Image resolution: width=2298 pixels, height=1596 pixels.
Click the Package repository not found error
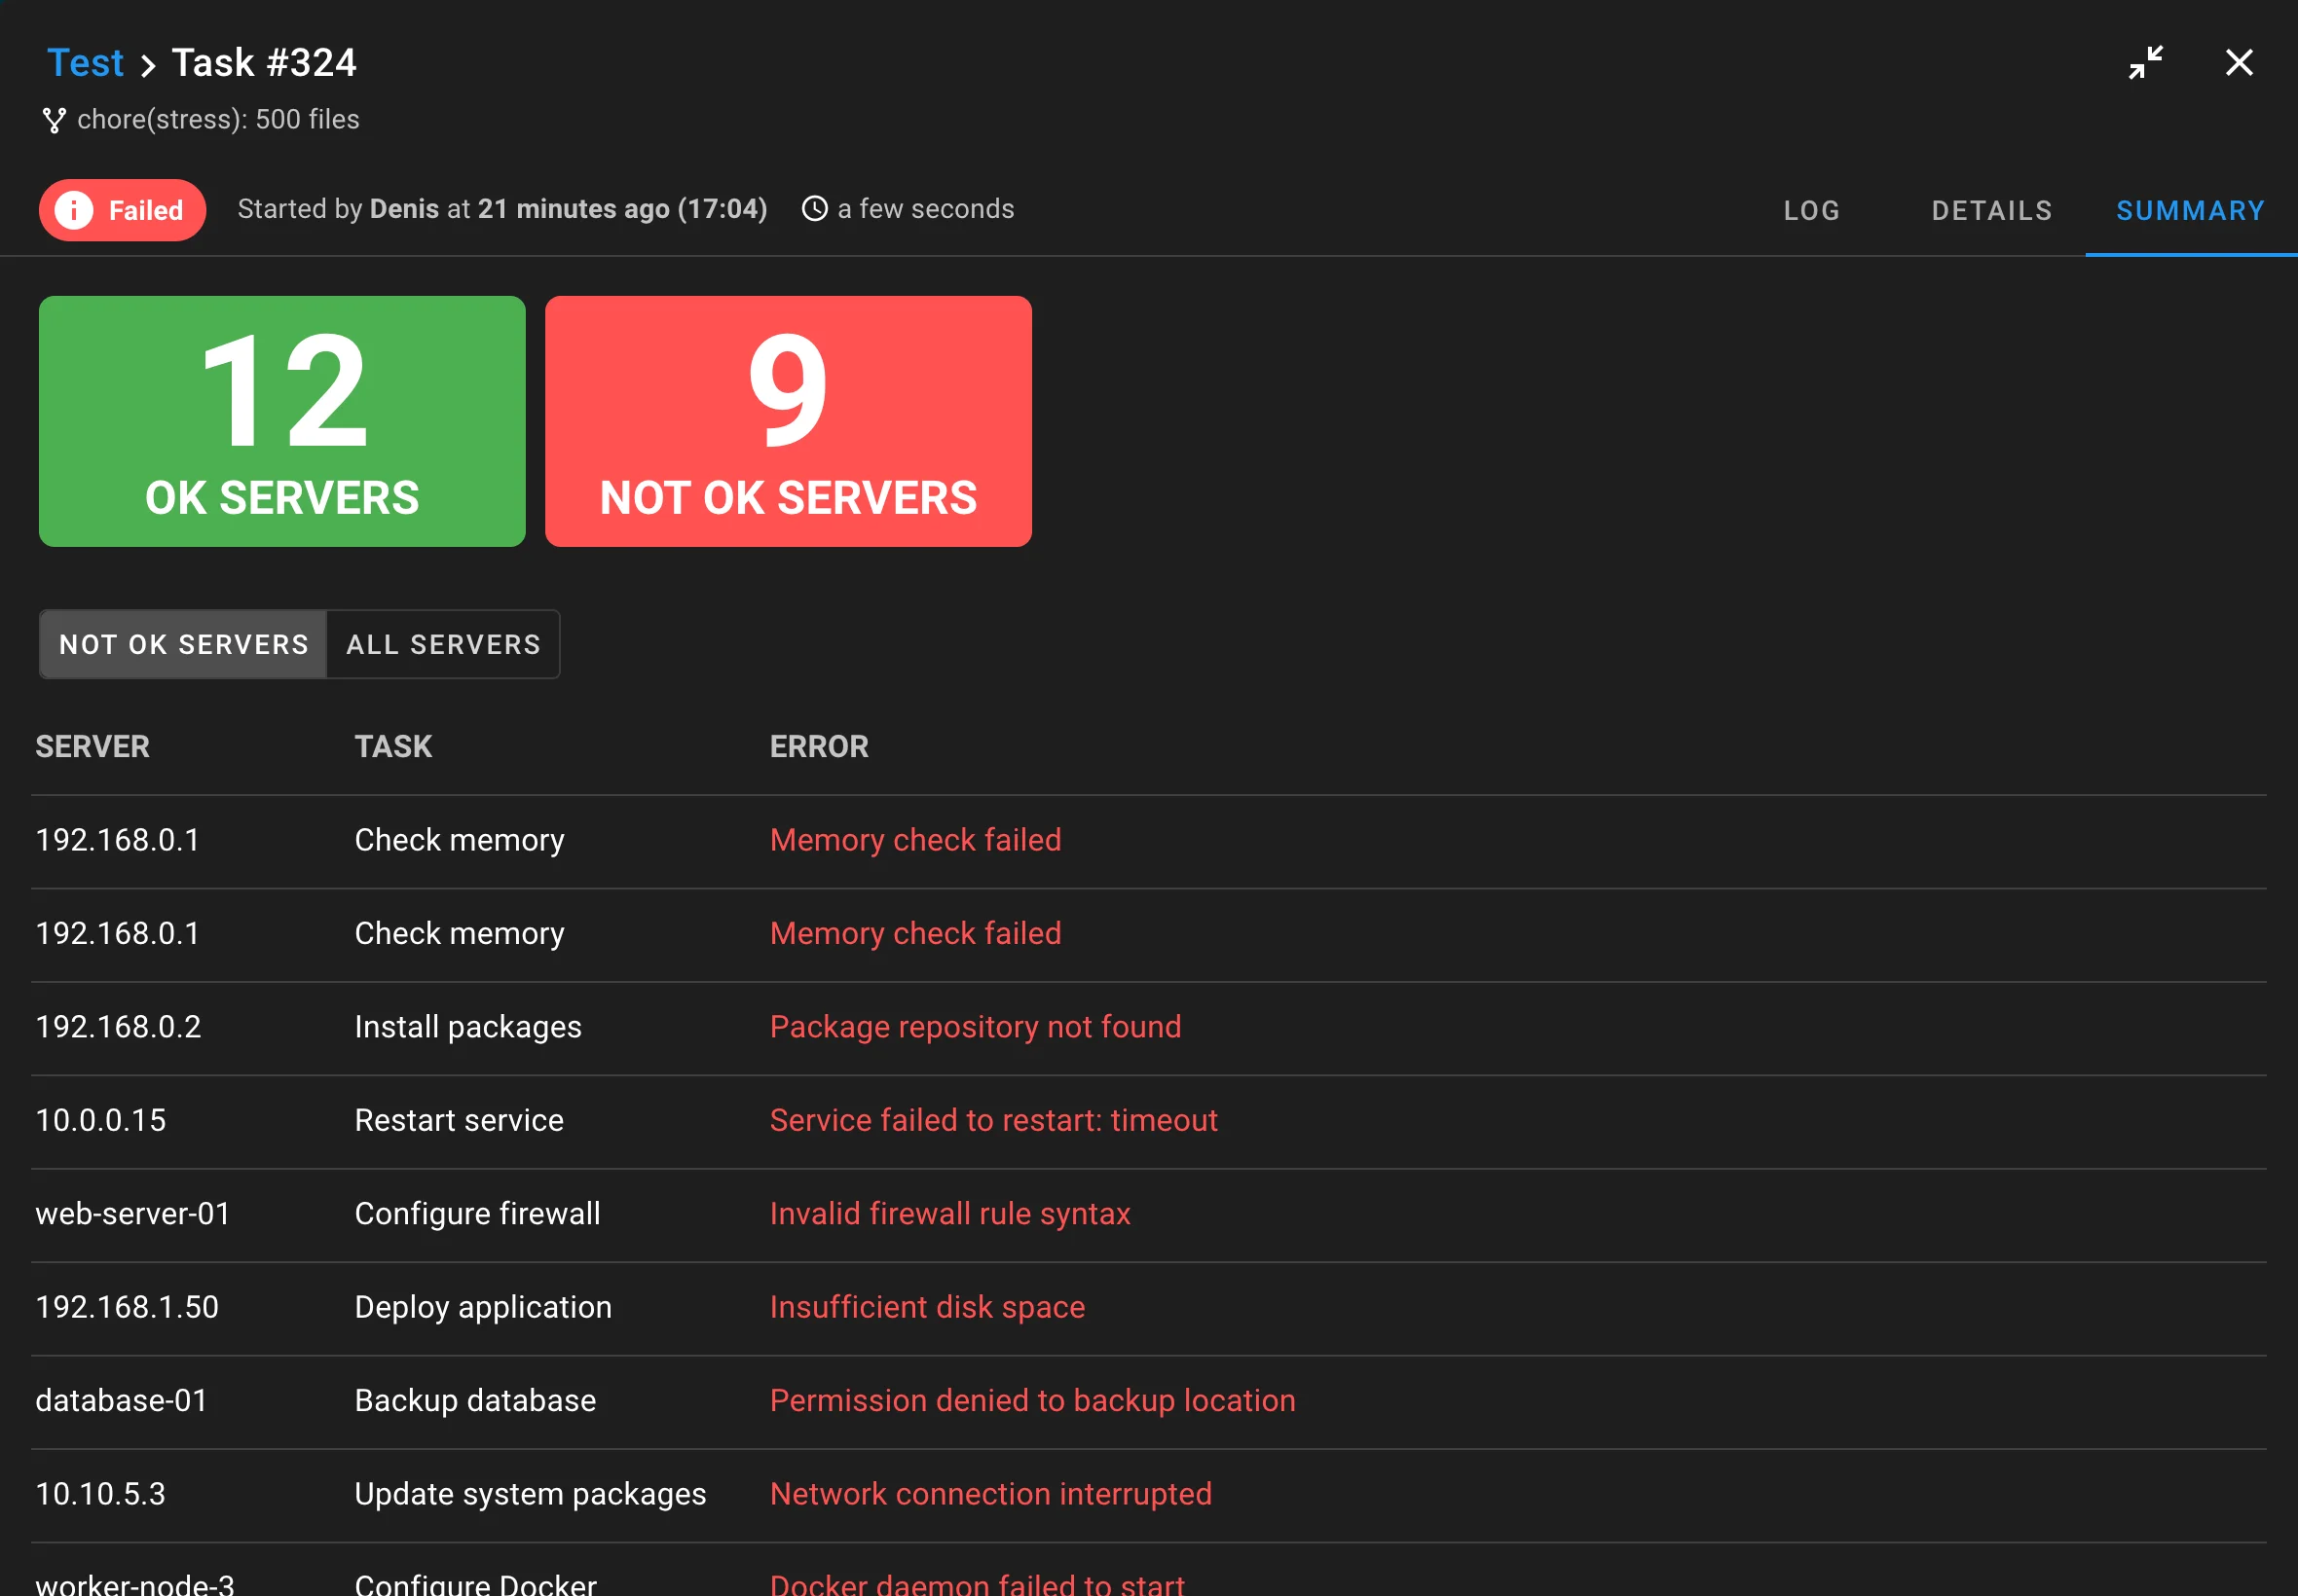pos(975,1027)
